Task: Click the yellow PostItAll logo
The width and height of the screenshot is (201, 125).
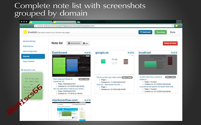Action: [x=25, y=32]
